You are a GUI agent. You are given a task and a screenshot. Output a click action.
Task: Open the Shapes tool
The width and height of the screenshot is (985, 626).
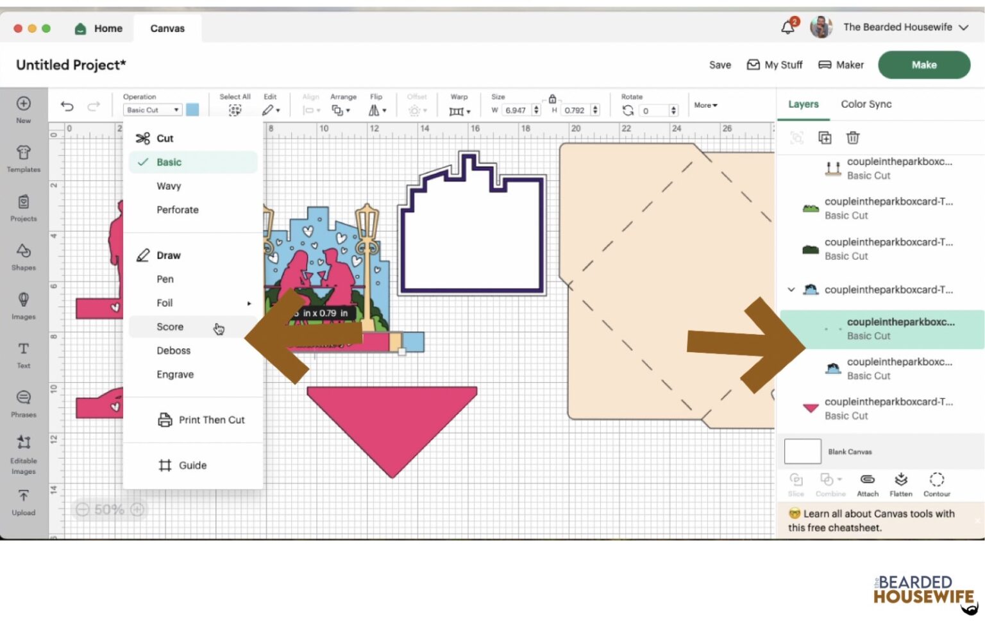tap(23, 257)
